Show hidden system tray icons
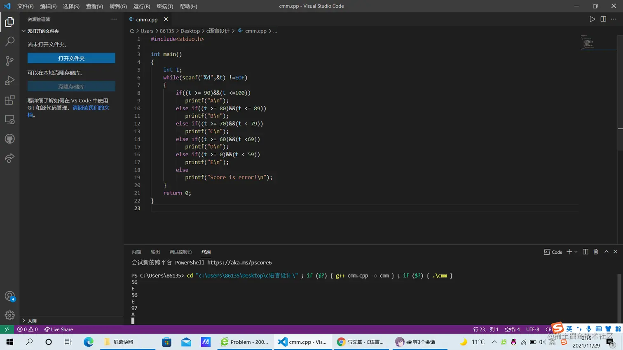The image size is (623, 350). tap(494, 342)
